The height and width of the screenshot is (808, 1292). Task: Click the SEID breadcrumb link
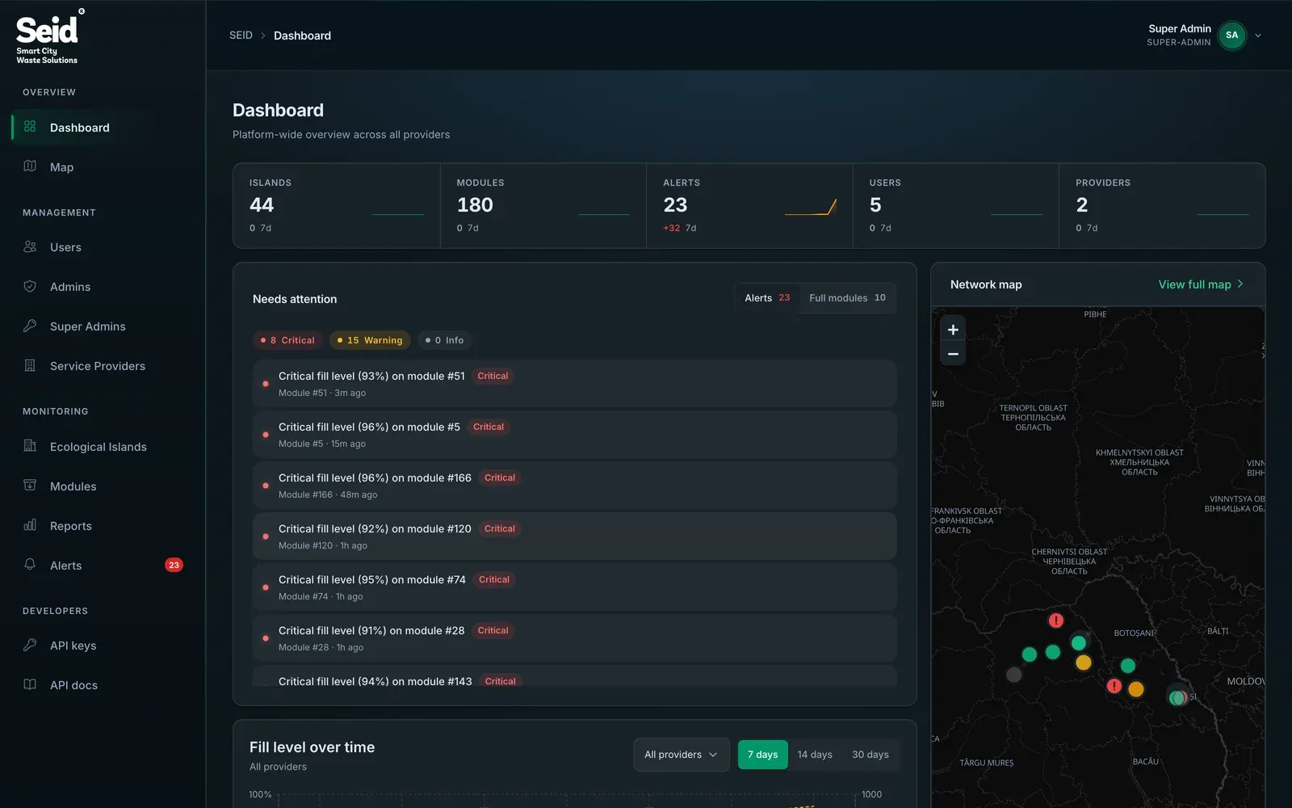[241, 36]
